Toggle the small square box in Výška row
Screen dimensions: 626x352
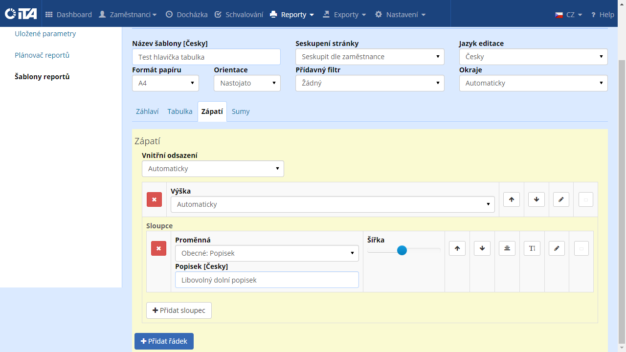pyautogui.click(x=585, y=199)
